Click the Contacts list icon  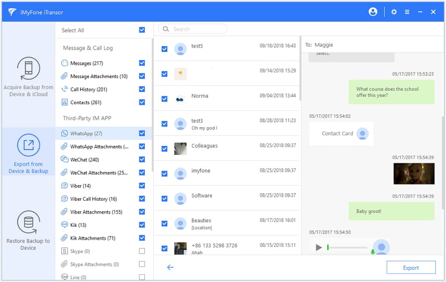[x=65, y=103]
